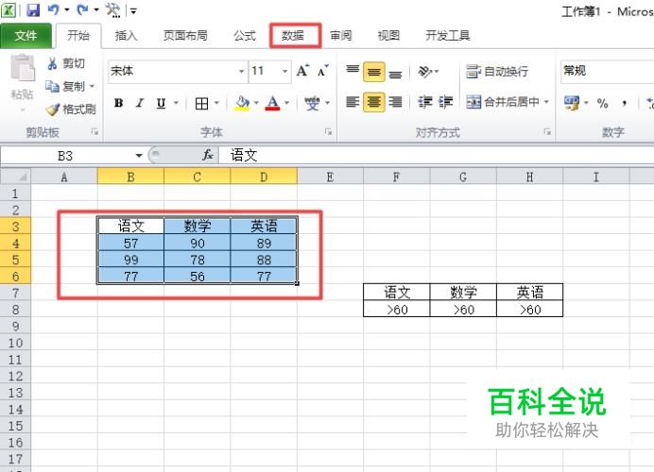Screen dimensions: 654x472
Task: Open fill color dropdown arrow
Action: (256, 103)
